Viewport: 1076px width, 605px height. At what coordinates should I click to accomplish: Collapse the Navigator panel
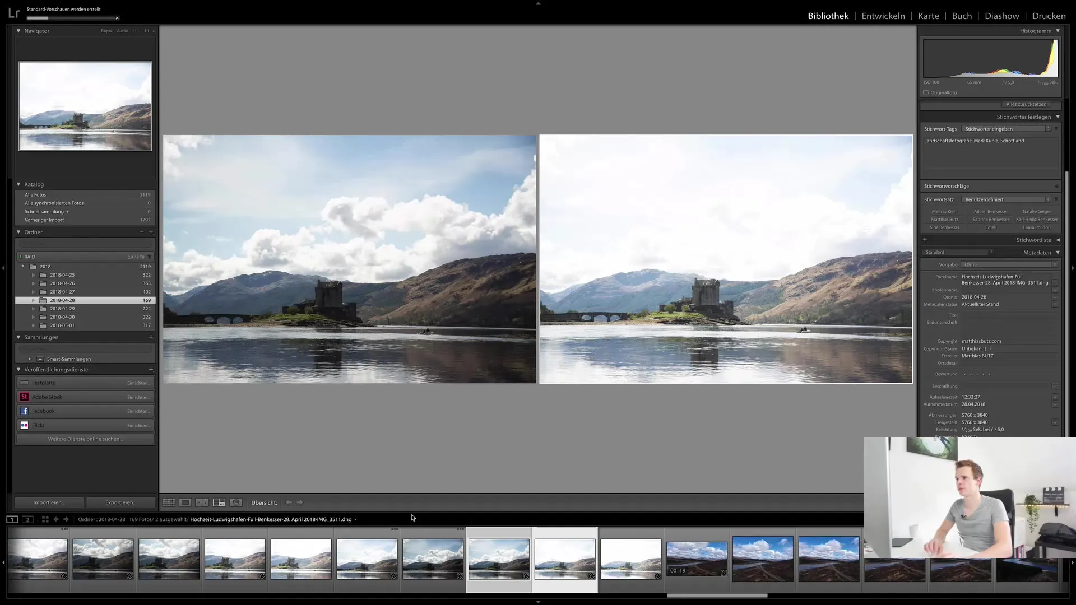coord(18,31)
